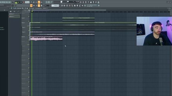Toggle loop recording icon after orange button

[42, 2]
